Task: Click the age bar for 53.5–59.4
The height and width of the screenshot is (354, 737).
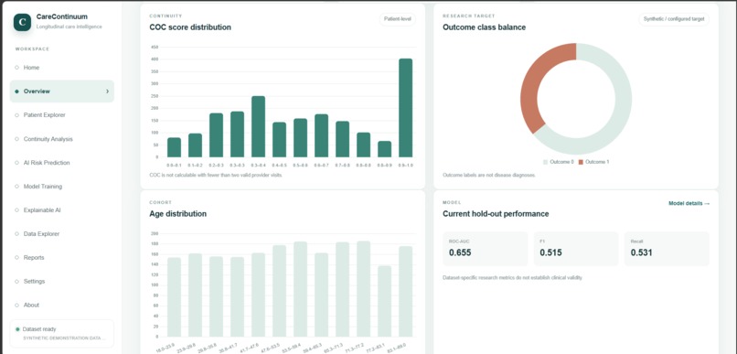Action: 300,289
